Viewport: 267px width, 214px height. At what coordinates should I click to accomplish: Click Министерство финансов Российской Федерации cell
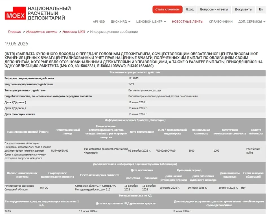106,150
